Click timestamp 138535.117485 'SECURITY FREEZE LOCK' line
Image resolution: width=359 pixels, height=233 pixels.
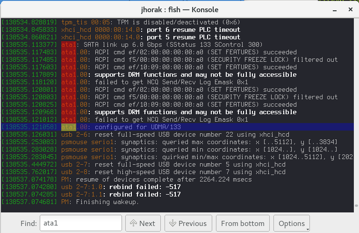[169, 59]
